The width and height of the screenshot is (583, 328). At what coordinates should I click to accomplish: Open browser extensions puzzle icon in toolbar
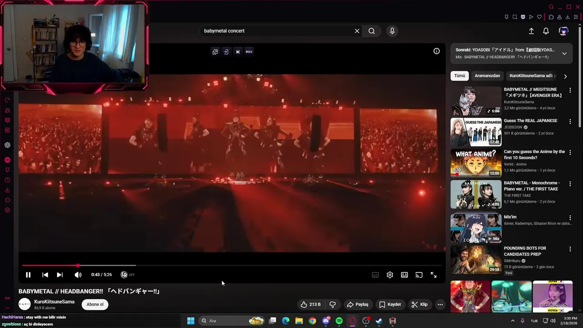(x=551, y=17)
